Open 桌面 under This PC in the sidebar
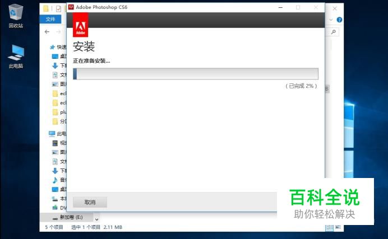 [x=59, y=189]
